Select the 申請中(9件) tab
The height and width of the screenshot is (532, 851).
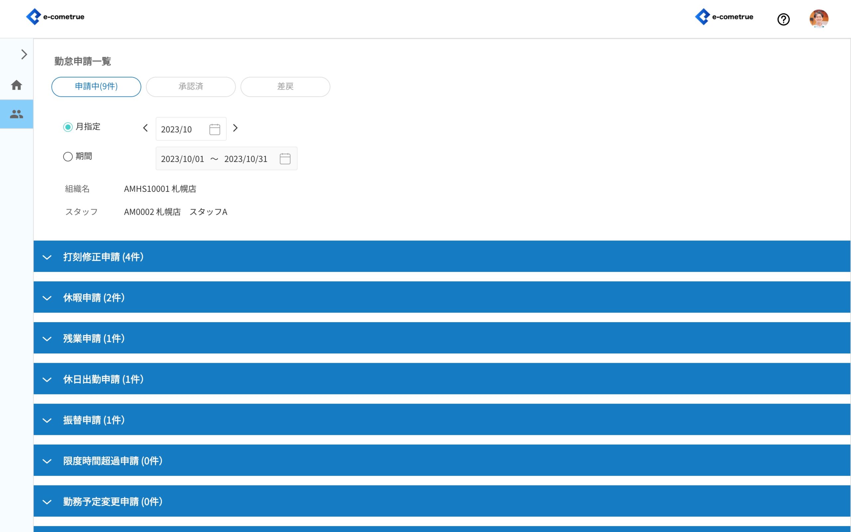point(96,86)
